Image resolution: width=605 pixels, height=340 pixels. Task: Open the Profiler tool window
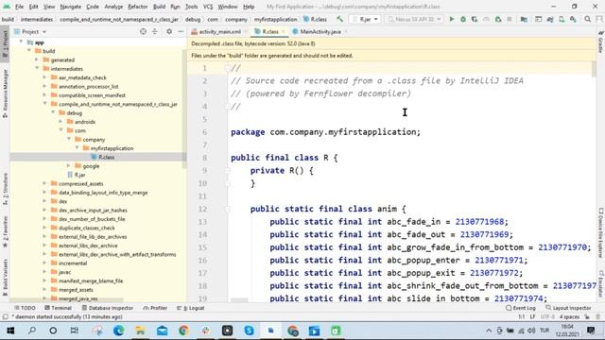click(x=155, y=308)
